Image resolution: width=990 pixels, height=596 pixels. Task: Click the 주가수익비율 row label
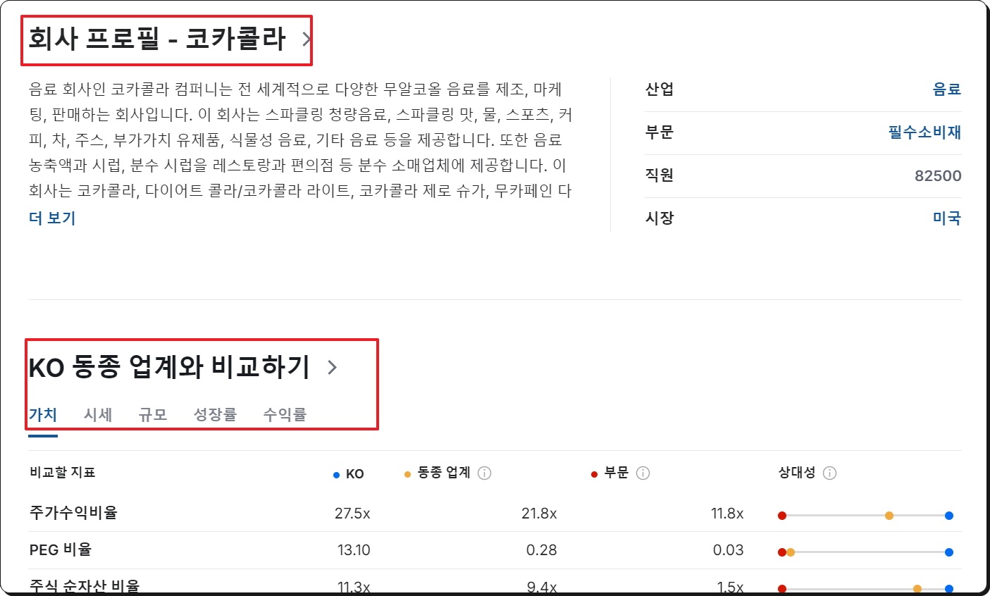point(73,512)
